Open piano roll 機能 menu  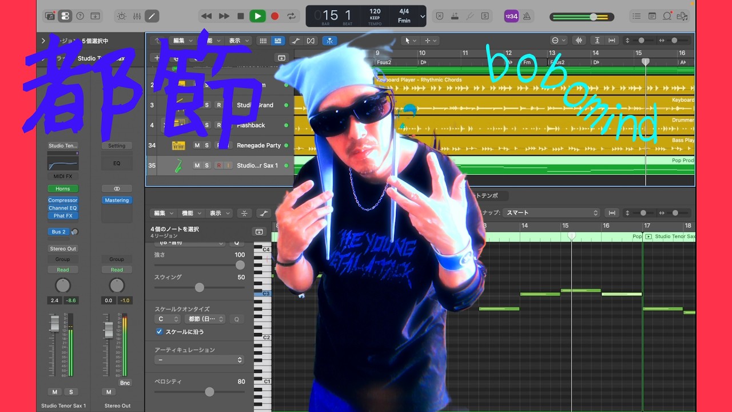click(191, 213)
